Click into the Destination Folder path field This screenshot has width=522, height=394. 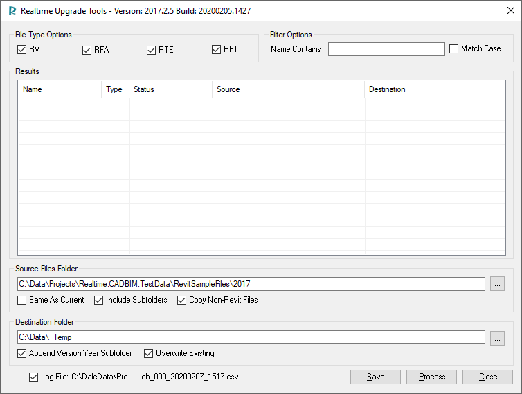[x=251, y=337]
